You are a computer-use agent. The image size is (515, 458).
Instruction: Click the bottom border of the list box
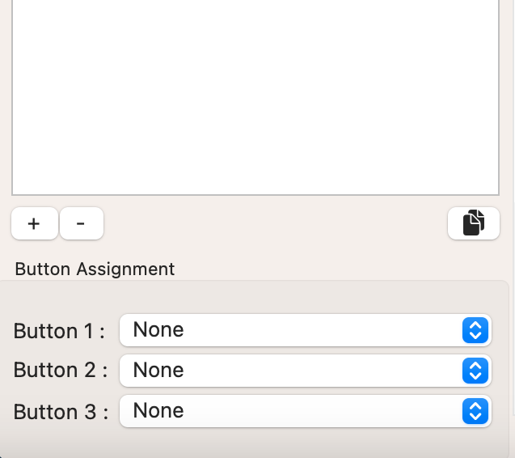click(255, 195)
